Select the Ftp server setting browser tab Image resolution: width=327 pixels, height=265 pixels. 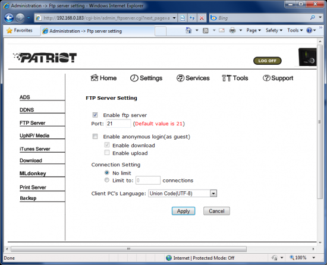[x=98, y=31]
